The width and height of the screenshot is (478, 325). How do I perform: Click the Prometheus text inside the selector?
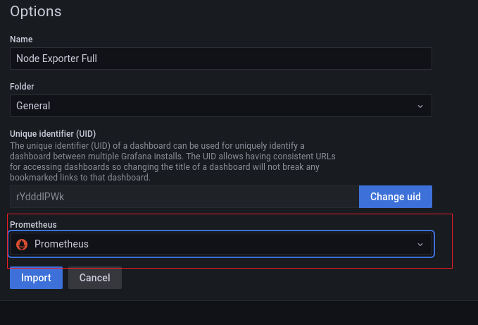pyautogui.click(x=61, y=244)
